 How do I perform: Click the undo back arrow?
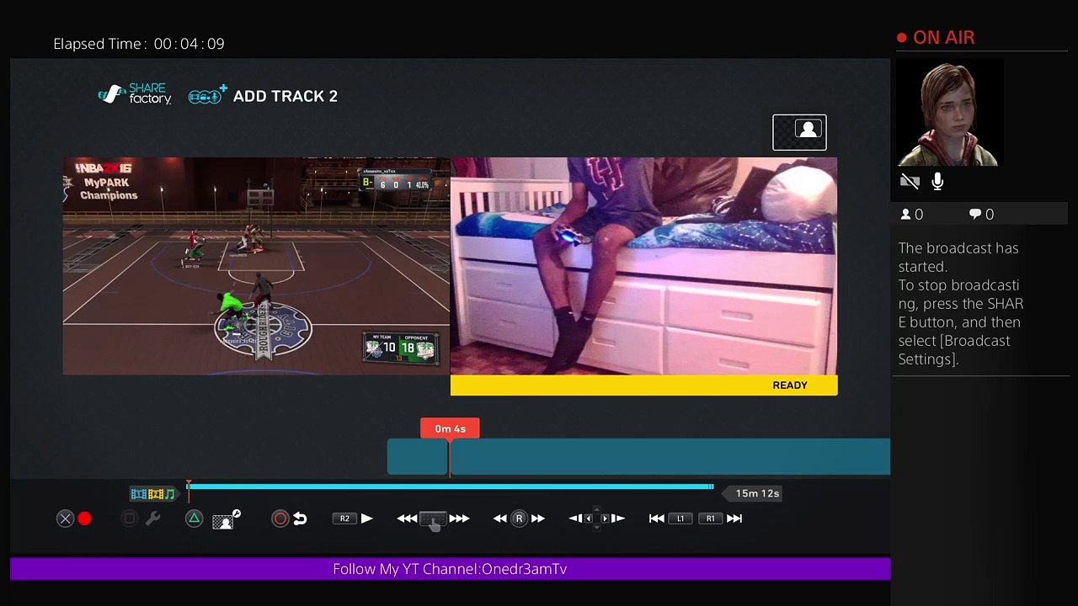[300, 518]
